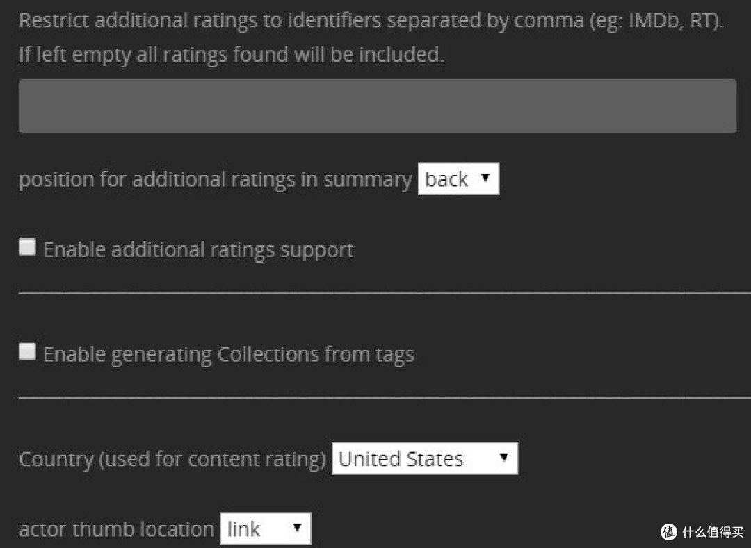Click the 'Country (used for content rating)' label
Image resolution: width=751 pixels, height=548 pixels.
(172, 460)
